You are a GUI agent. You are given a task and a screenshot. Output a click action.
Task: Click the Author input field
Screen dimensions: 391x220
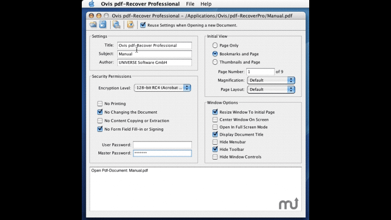tap(154, 62)
